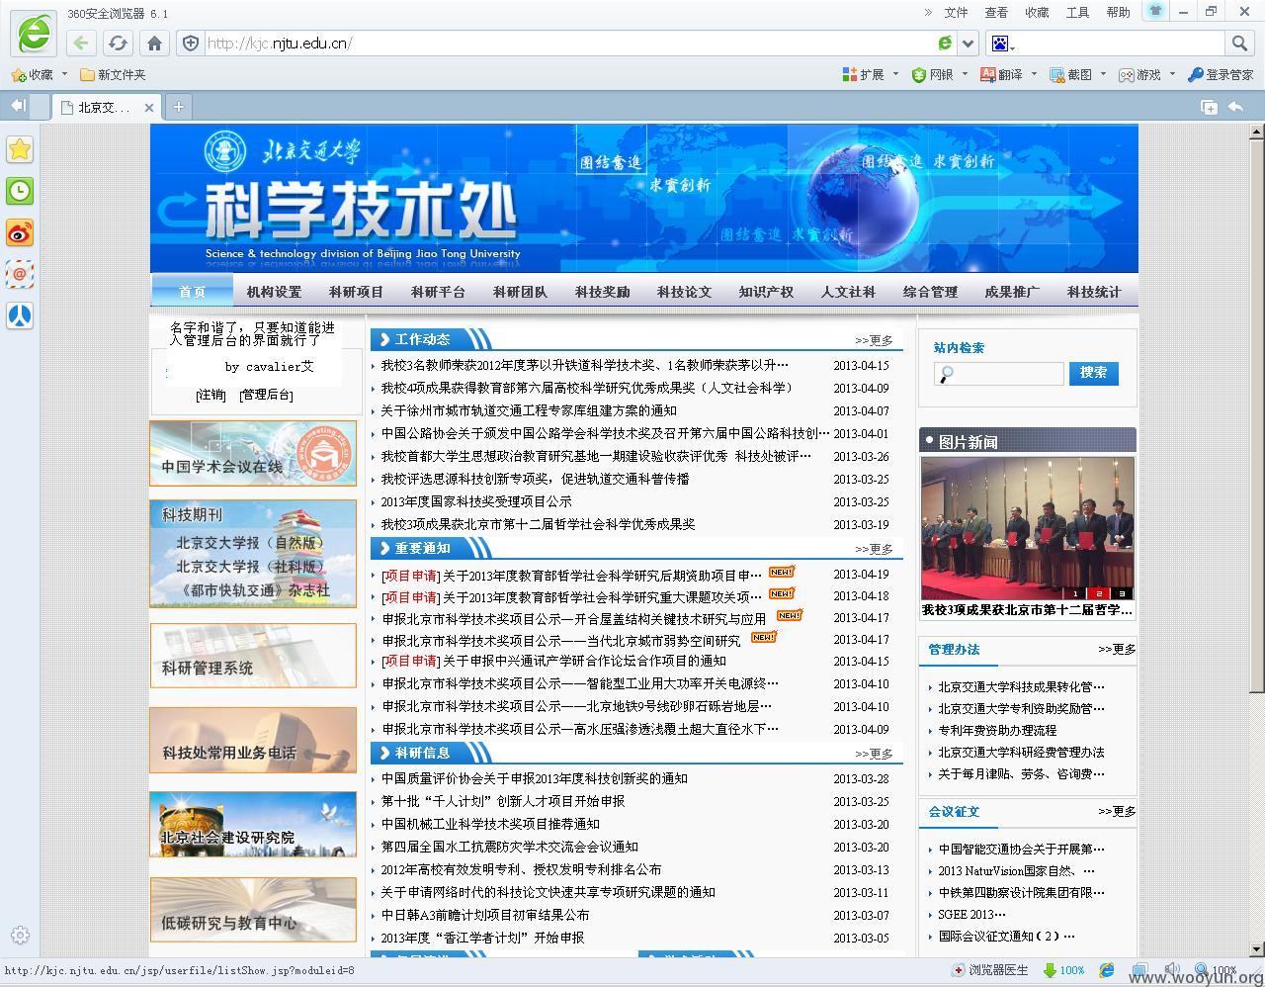Open the 中国学术会议在线 banner
Viewport: 1265px width, 987px height.
[253, 454]
